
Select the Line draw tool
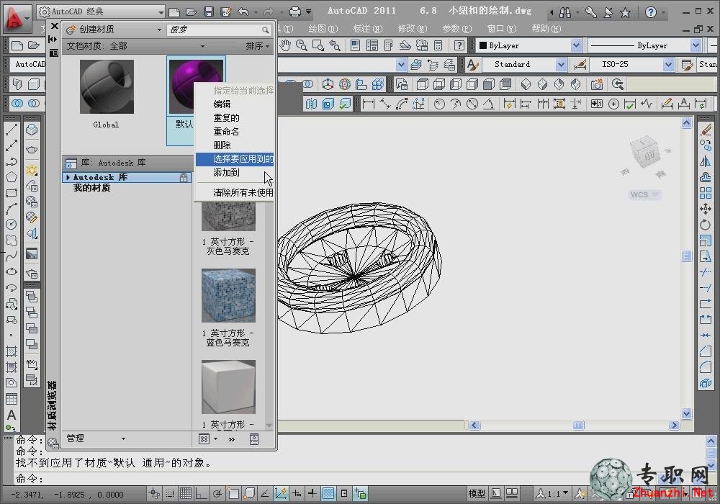[x=12, y=130]
